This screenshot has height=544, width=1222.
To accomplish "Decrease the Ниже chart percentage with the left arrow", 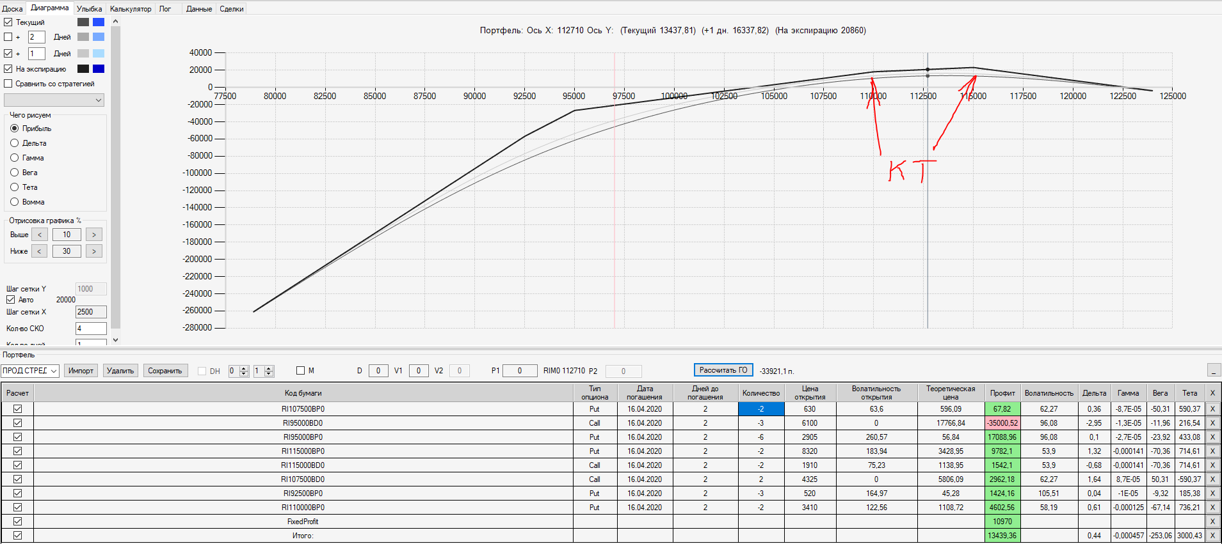I will click(x=40, y=251).
